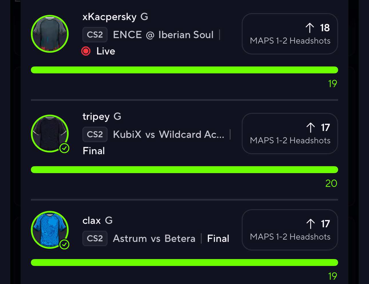Click the red Live indicator icon
Screen dimensions: 369x284
[x=86, y=51]
